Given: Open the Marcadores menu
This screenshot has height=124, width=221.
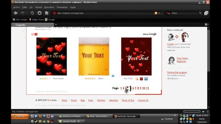Looking at the screenshot, I should point(49,7).
